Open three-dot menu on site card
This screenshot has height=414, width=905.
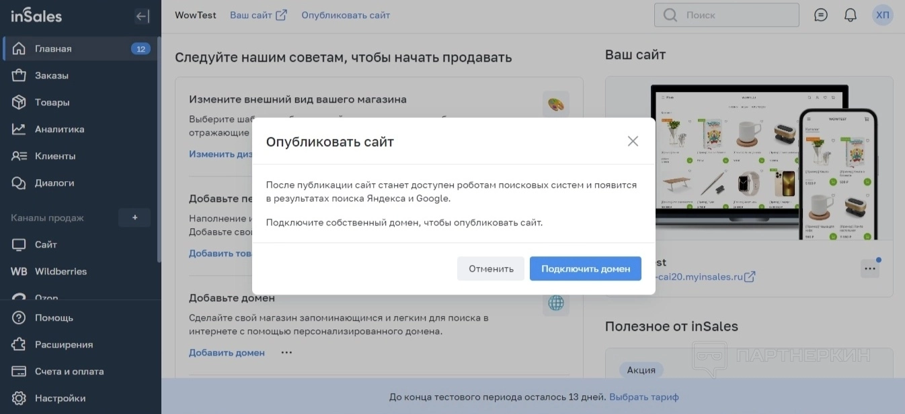[870, 268]
